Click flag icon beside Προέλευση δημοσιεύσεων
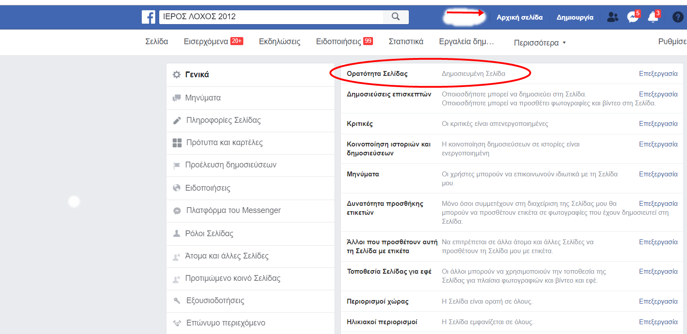The image size is (687, 334). coord(177,166)
